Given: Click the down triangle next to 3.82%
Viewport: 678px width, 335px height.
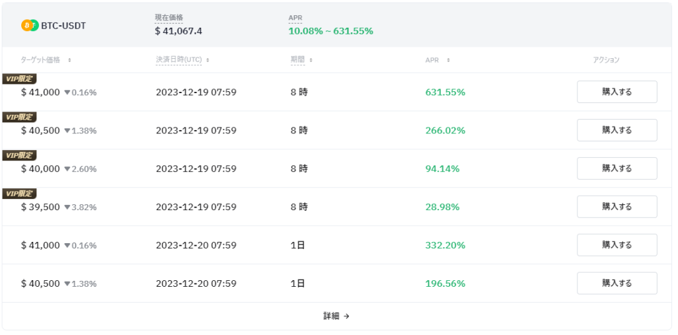Looking at the screenshot, I should pyautogui.click(x=67, y=207).
